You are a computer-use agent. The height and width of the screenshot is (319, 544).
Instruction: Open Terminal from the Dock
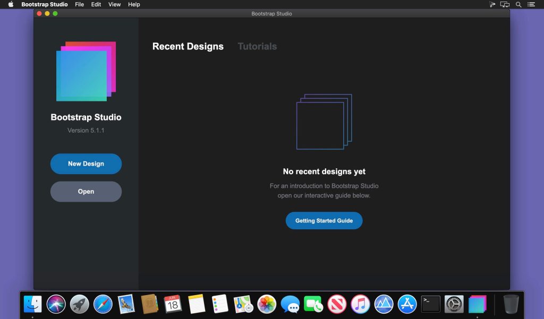(x=430, y=304)
